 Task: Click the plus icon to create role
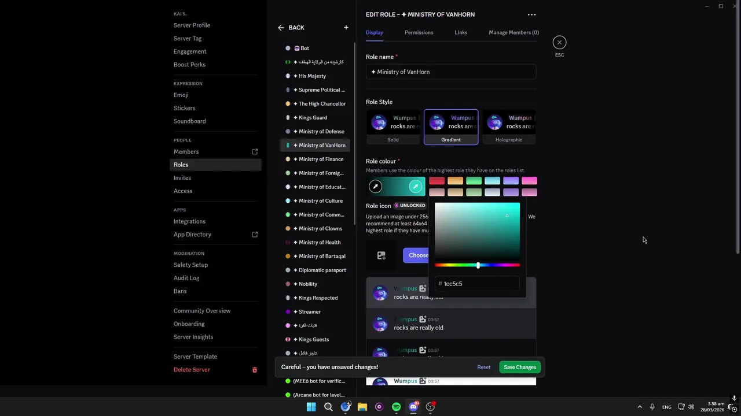[346, 27]
